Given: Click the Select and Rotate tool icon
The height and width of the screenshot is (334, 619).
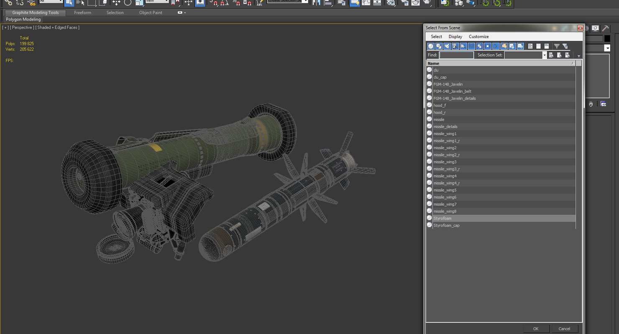Looking at the screenshot, I should (x=128, y=3).
